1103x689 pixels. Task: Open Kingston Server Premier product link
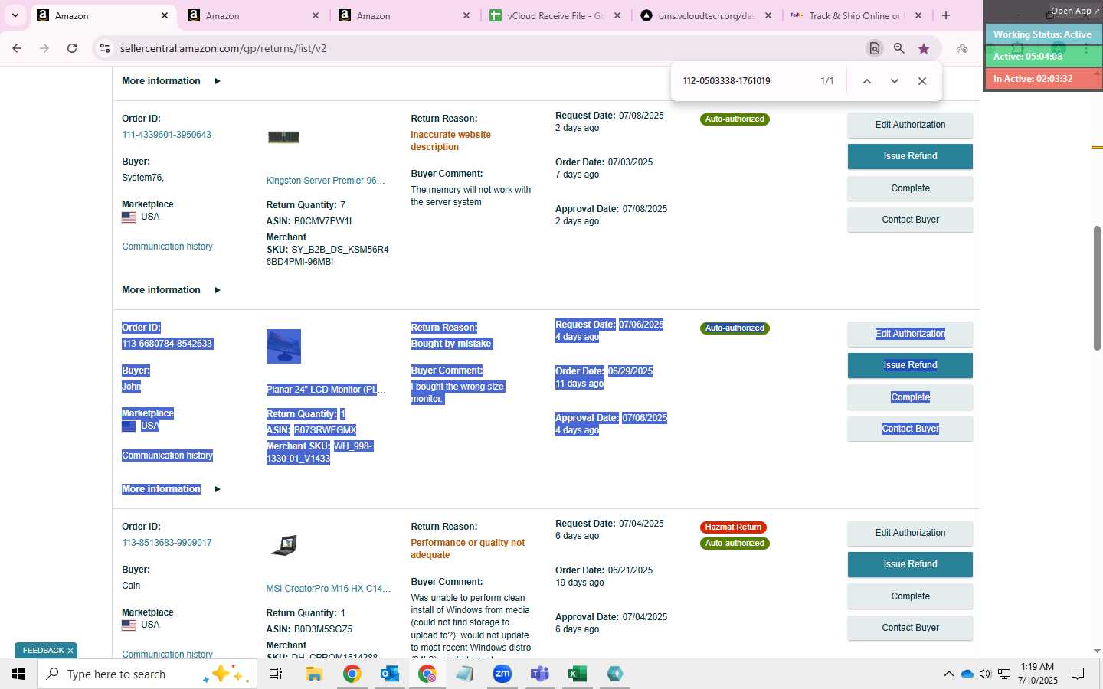[326, 181]
